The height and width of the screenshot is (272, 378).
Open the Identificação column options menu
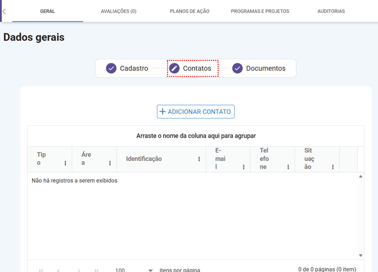point(199,159)
